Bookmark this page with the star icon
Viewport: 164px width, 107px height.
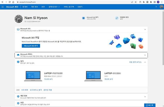pos(136,2)
